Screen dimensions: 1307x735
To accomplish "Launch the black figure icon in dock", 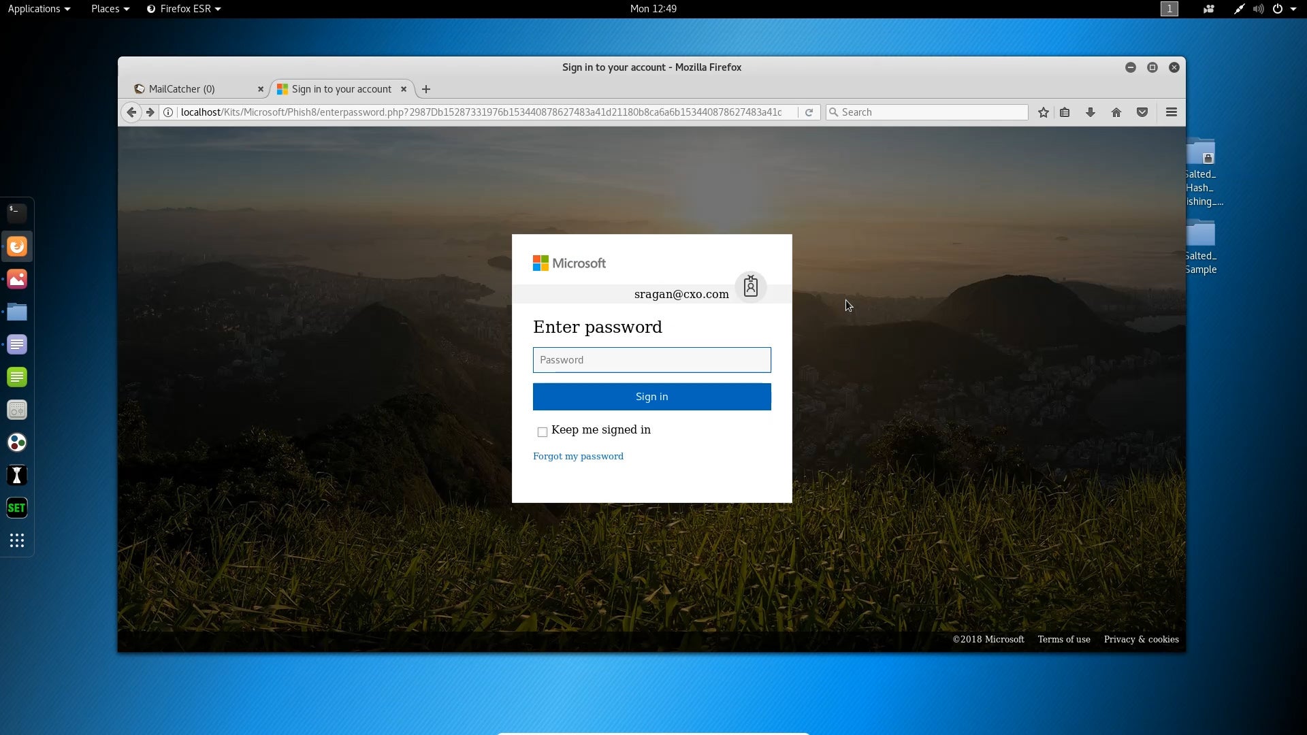I will pos(17,475).
